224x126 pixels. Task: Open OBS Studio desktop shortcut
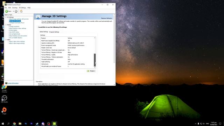[4, 99]
